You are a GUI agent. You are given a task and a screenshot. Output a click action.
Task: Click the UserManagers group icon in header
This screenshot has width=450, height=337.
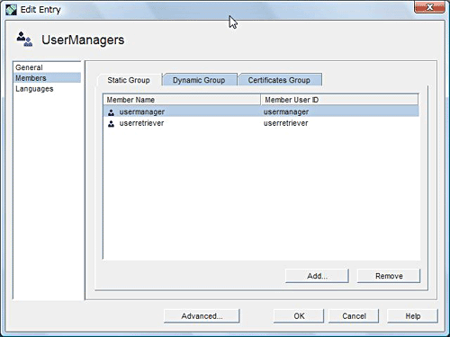point(24,40)
